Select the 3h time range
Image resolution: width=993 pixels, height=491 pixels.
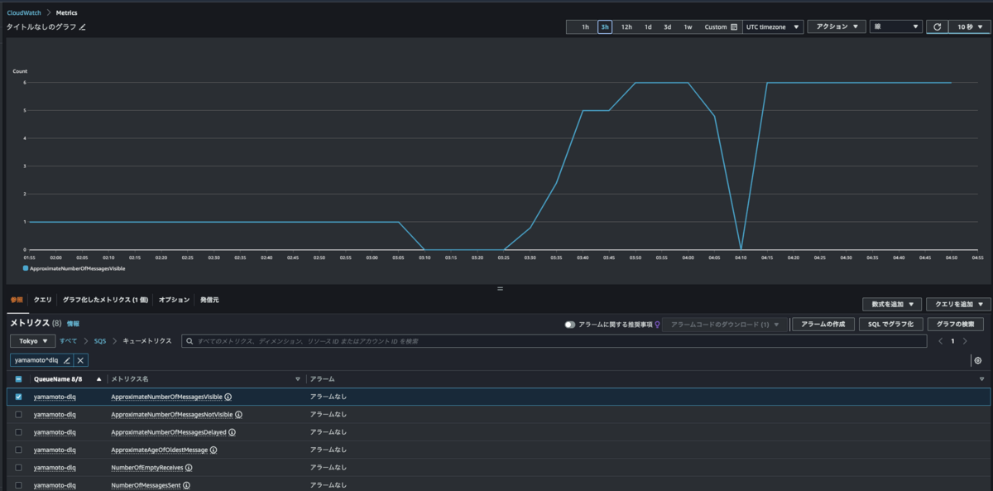605,27
